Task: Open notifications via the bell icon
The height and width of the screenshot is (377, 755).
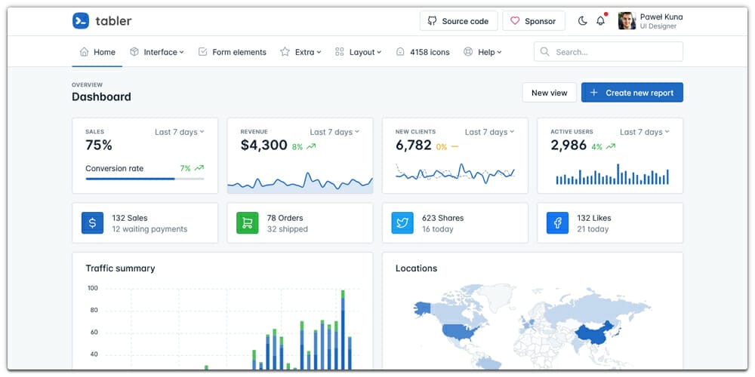Action: coord(601,21)
